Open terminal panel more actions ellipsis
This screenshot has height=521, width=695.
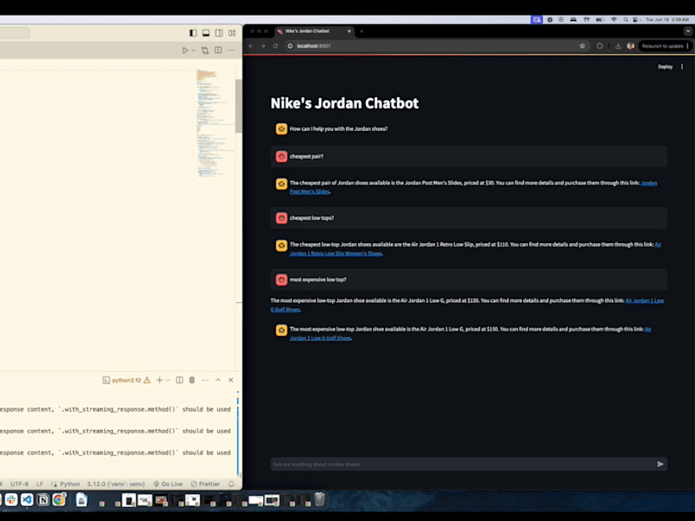click(x=205, y=380)
